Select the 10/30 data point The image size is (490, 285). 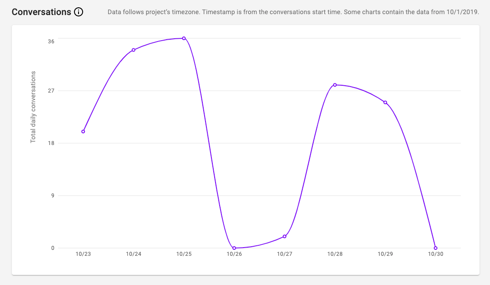pyautogui.click(x=435, y=248)
